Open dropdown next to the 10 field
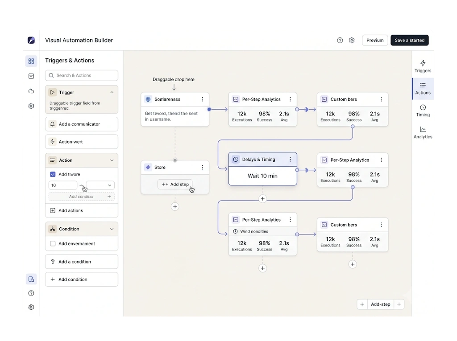This screenshot has width=457, height=341. click(100, 185)
